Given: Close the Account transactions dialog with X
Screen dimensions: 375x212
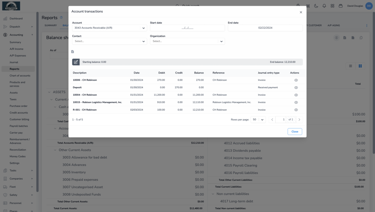Looking at the screenshot, I should coord(301,12).
